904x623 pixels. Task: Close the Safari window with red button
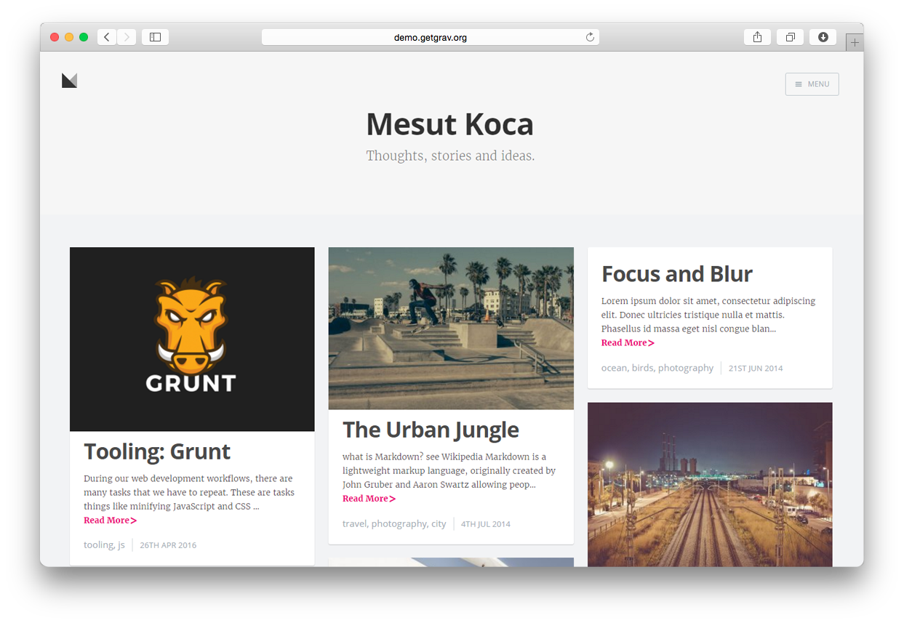point(55,37)
